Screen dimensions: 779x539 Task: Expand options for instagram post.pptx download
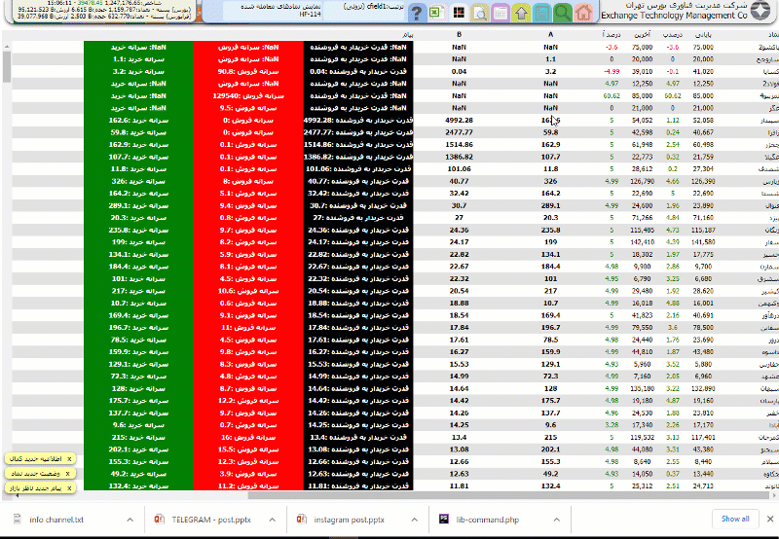point(415,520)
